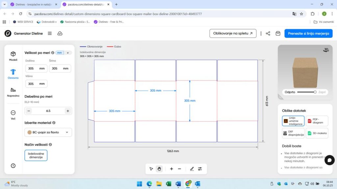337x189 pixels.
Task: Select the hand pan tool
Action: pos(159,169)
